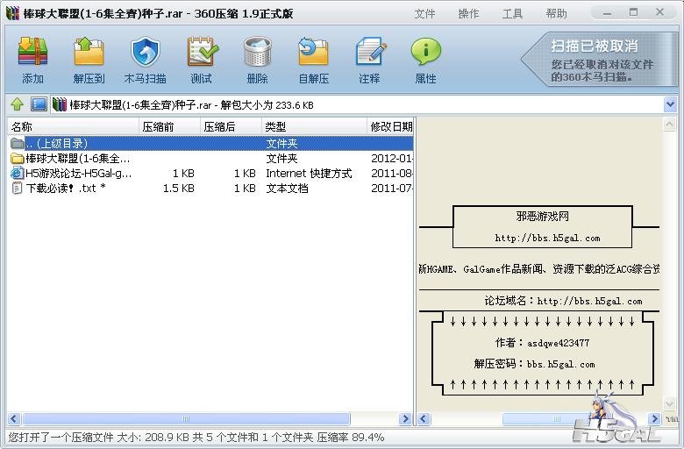Sort by 名称 column header
The height and width of the screenshot is (449, 684).
(x=74, y=126)
